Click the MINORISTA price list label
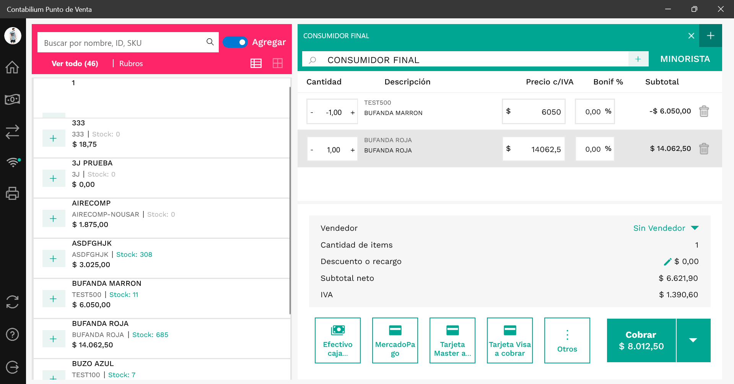Viewport: 734px width, 384px height. pos(685,59)
